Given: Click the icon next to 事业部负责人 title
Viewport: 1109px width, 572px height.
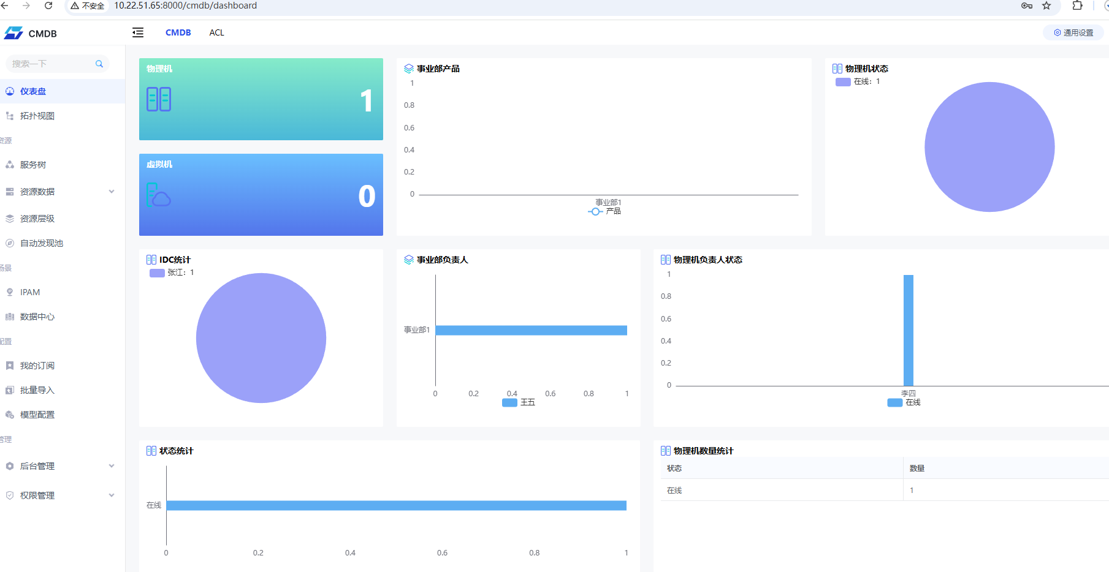Looking at the screenshot, I should pos(409,260).
